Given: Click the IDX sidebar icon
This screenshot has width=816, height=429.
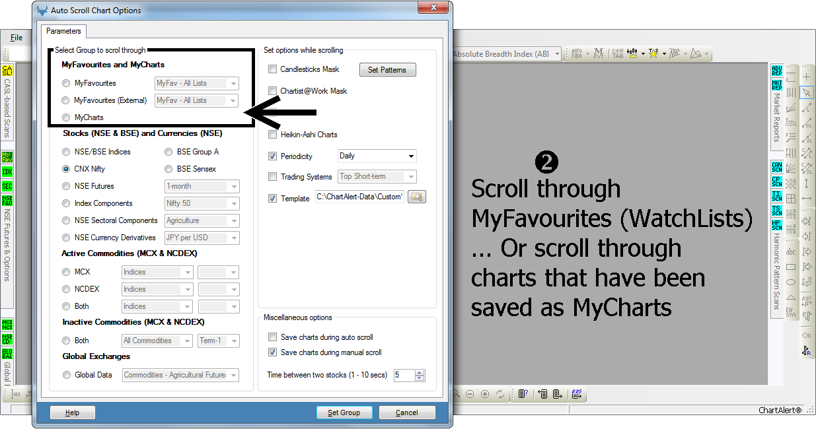Looking at the screenshot, I should coord(8,172).
